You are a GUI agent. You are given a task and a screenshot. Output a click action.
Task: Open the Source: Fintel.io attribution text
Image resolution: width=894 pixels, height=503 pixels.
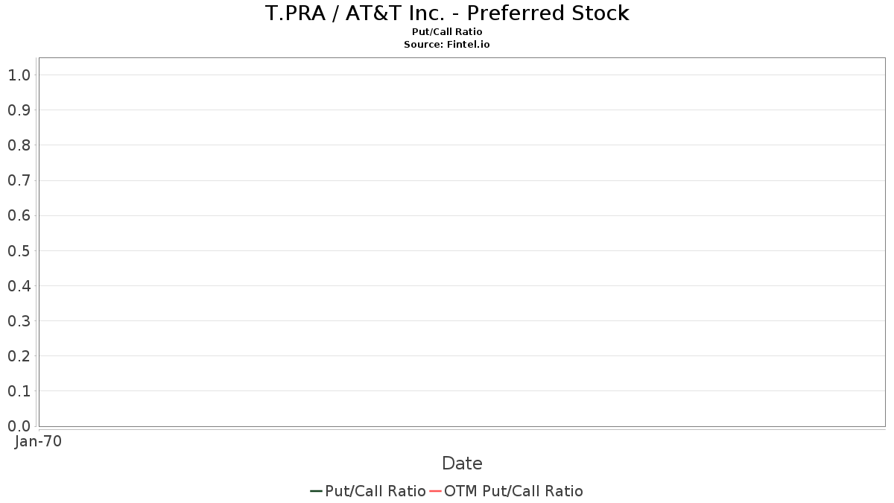pyautogui.click(x=447, y=45)
